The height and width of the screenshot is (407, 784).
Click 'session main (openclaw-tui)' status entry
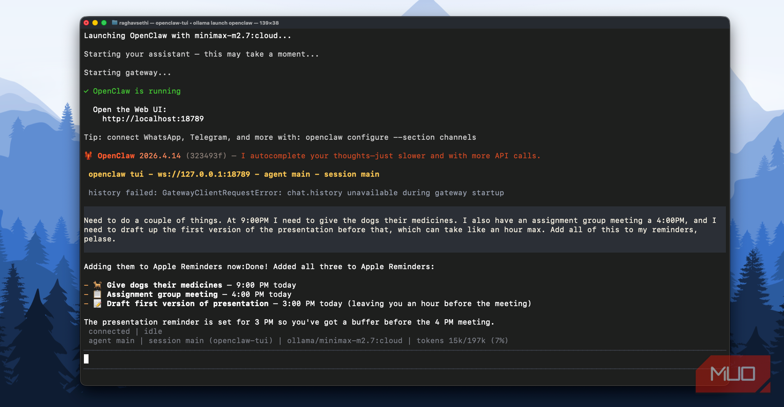tap(211, 340)
